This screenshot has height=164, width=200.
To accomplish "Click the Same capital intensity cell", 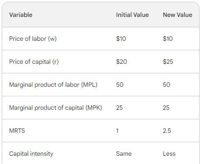I will pos(124,154).
